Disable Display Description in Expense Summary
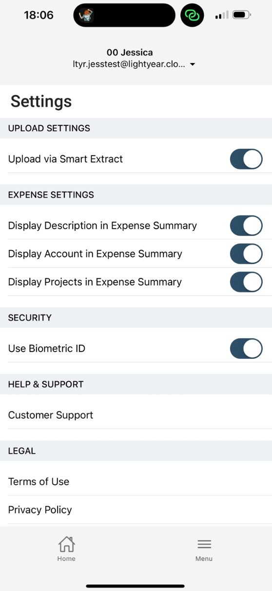 point(246,226)
